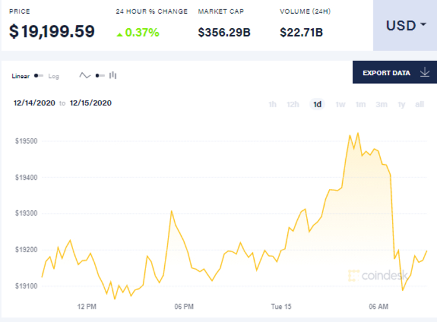
Task: Show the 3m time range
Action: (381, 104)
